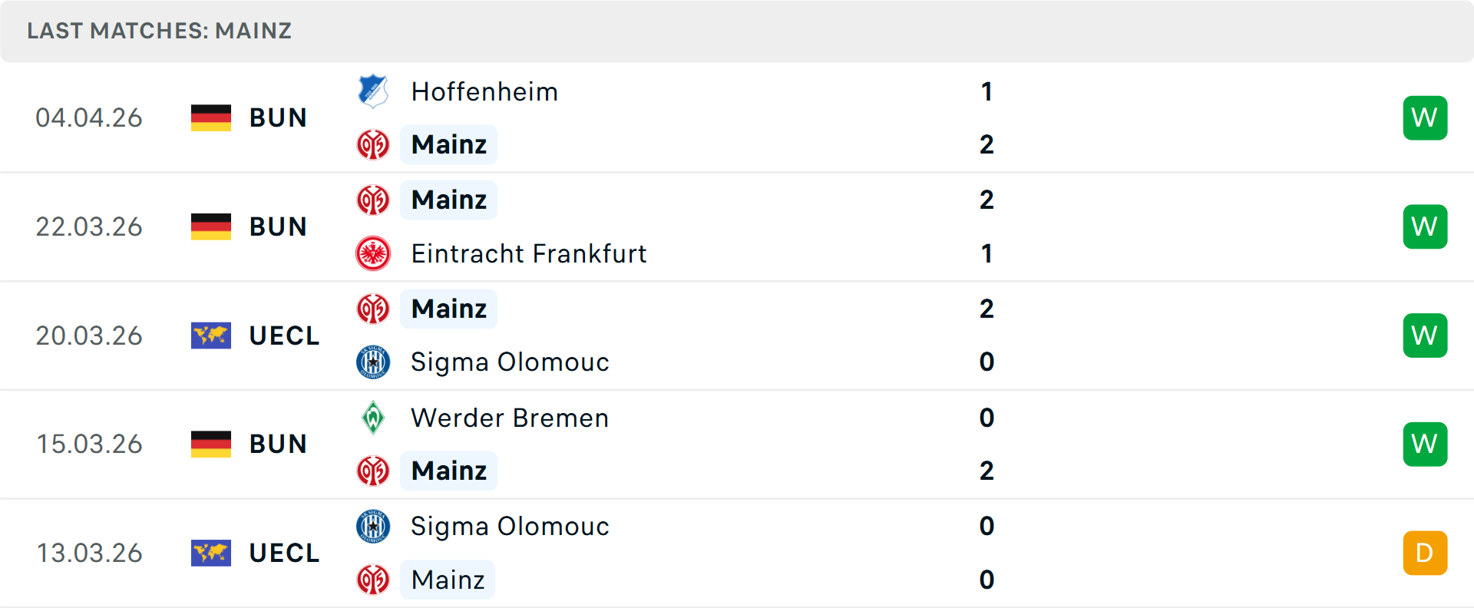1474x608 pixels.
Task: Click the 04.04.26 match date
Action: [x=89, y=117]
